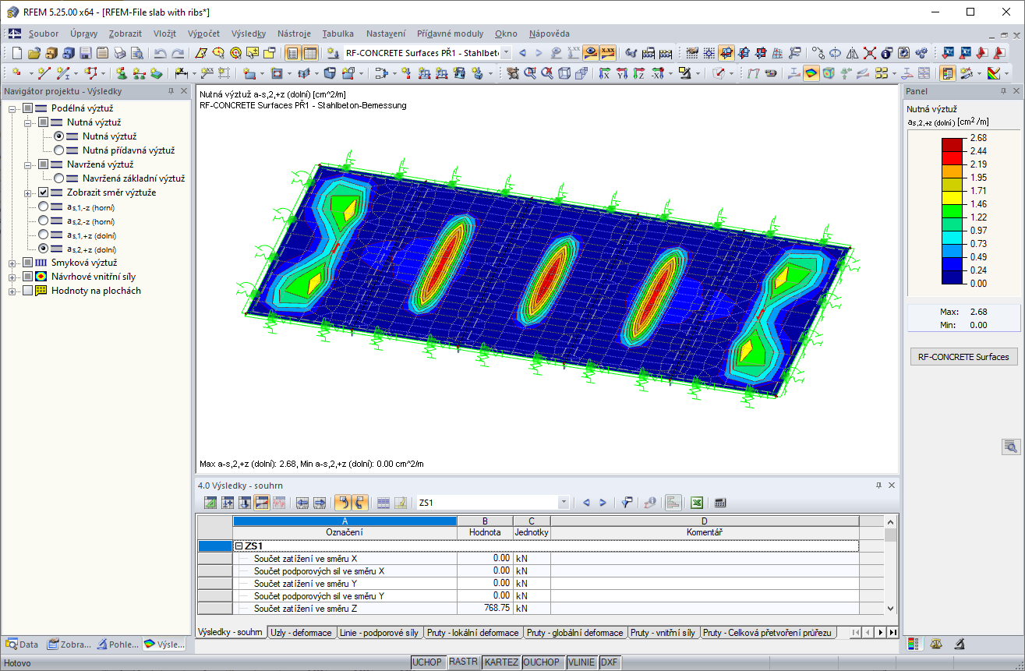Select 'Nutná výztuž' radio option
The height and width of the screenshot is (671, 1025).
coord(58,136)
